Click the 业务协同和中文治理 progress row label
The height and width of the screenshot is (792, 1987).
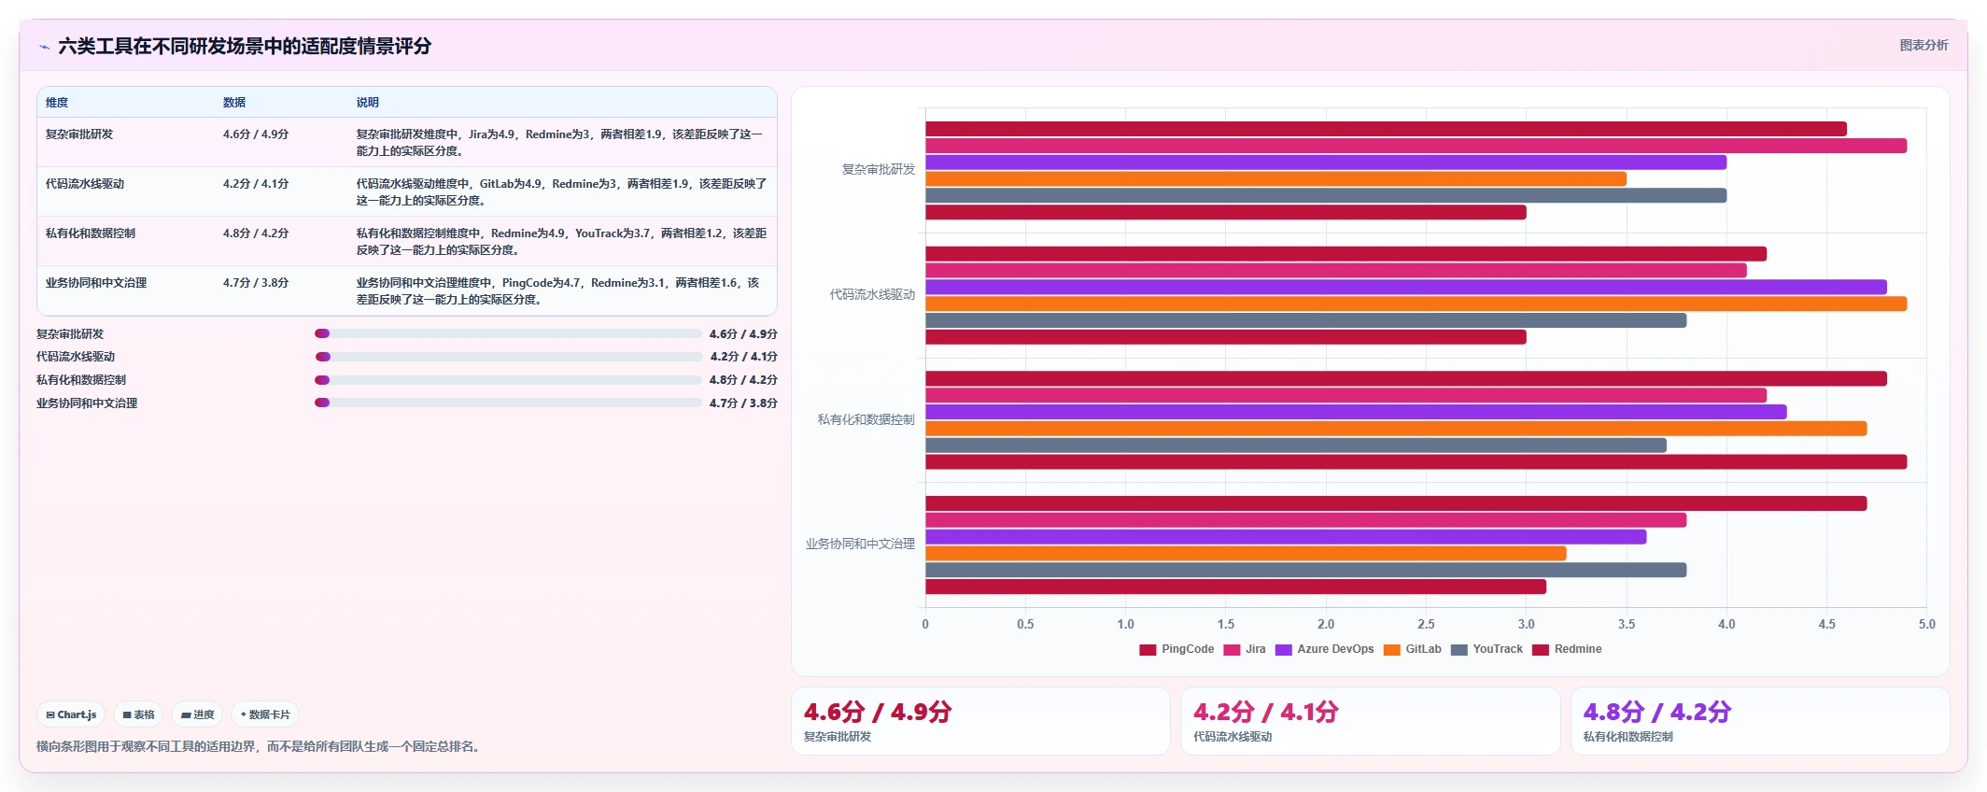(87, 403)
